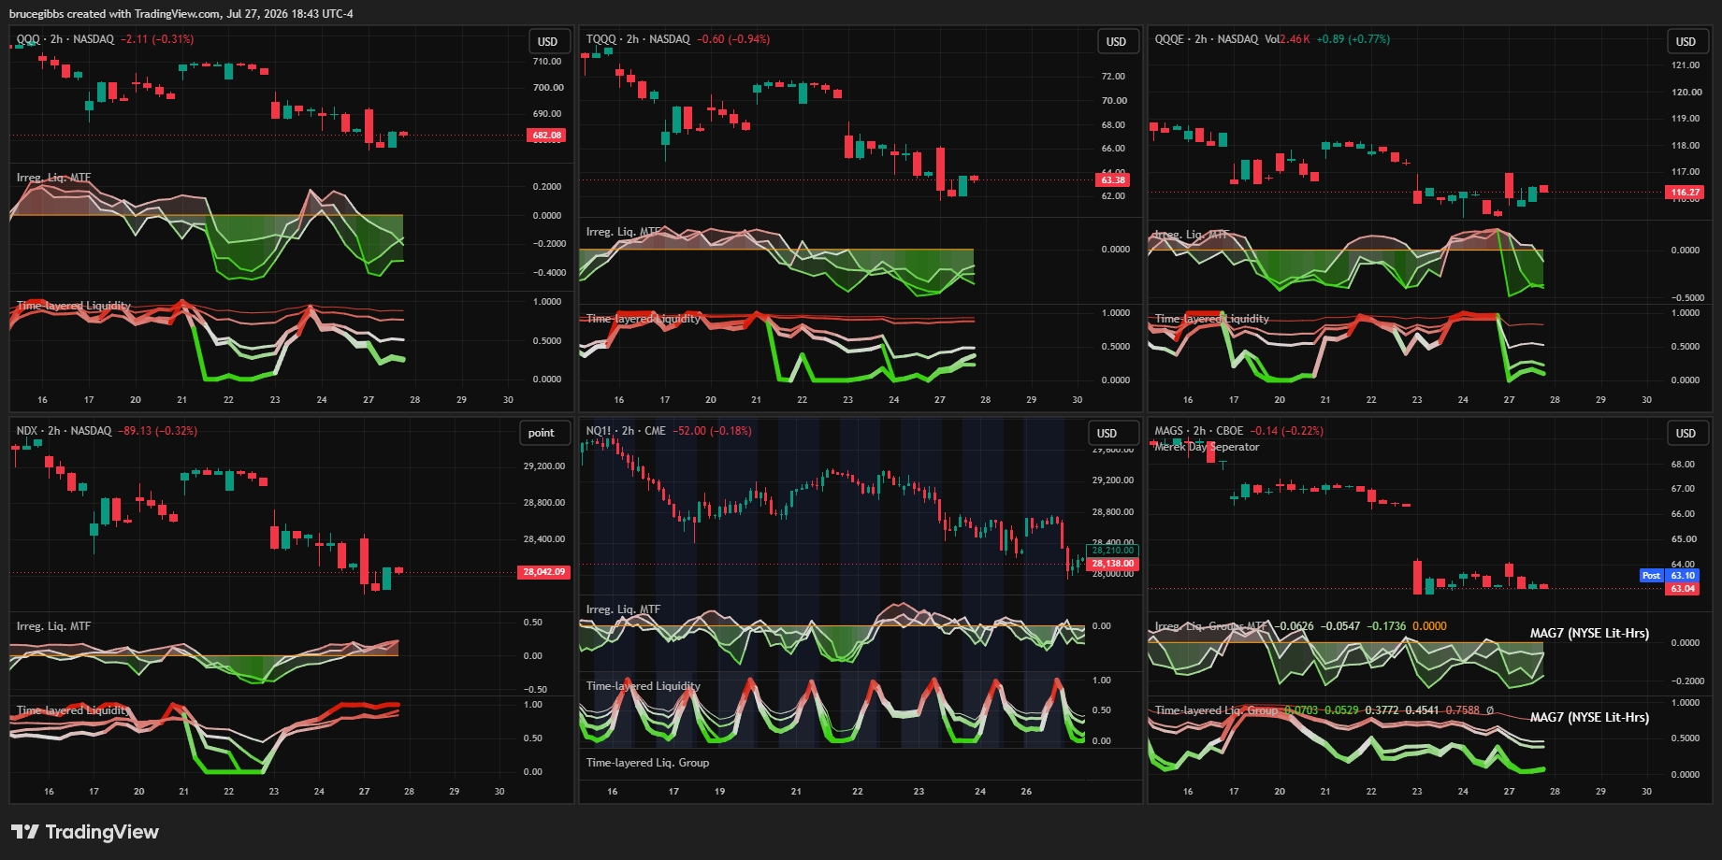Screen dimensions: 1722x860
Task: Select Time-layered Liquidity indicator on TQQQ chart
Action: pos(644,319)
